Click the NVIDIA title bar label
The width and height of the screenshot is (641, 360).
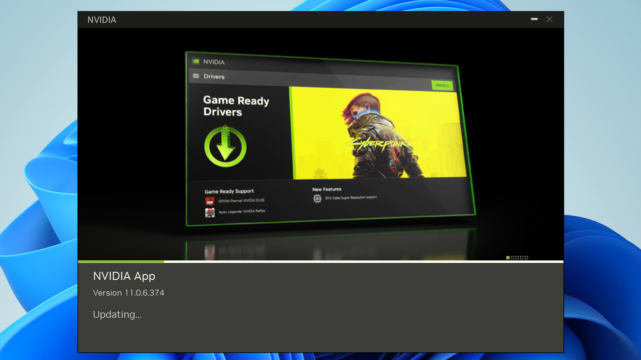(102, 19)
